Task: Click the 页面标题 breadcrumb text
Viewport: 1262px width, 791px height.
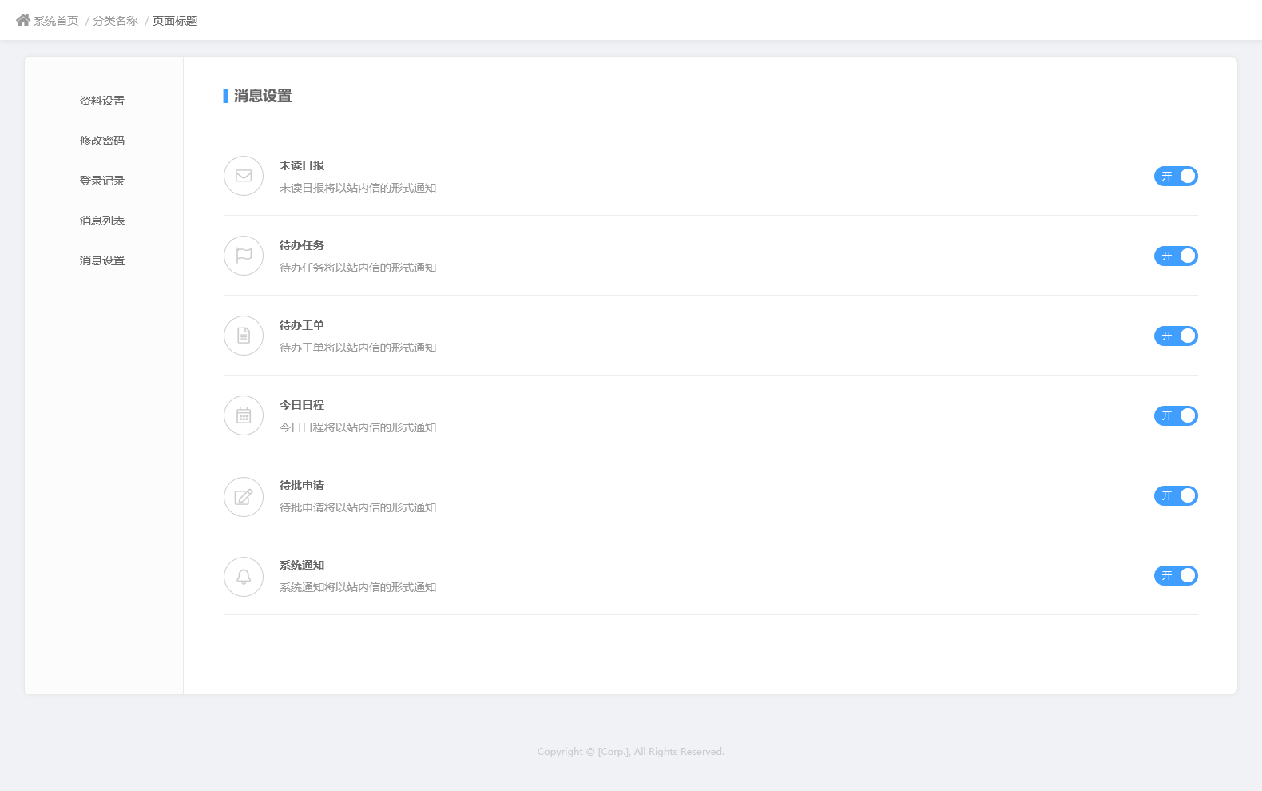Action: (175, 21)
